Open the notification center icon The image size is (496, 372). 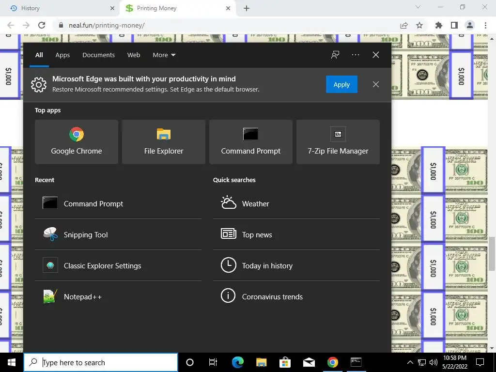(480, 362)
